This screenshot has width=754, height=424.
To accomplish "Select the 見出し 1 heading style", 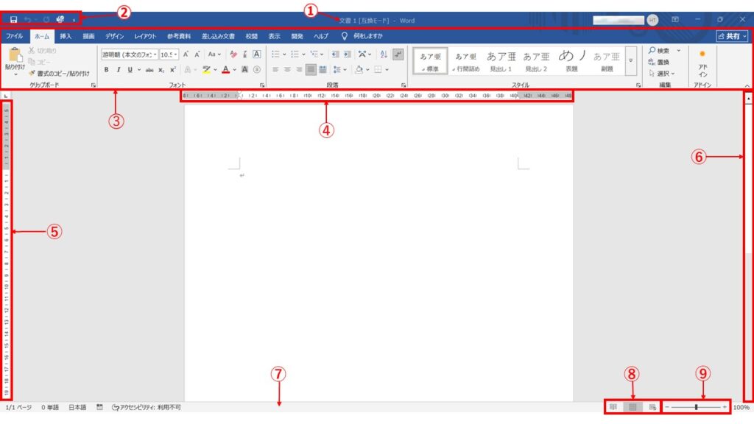I will pyautogui.click(x=501, y=60).
